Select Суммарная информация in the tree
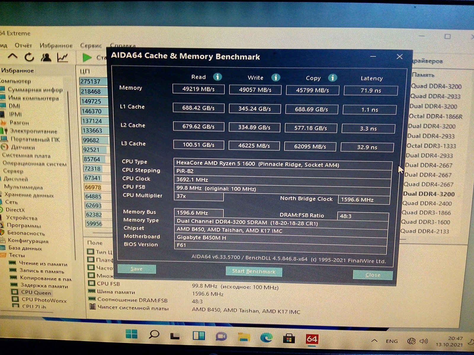 pyautogui.click(x=35, y=90)
